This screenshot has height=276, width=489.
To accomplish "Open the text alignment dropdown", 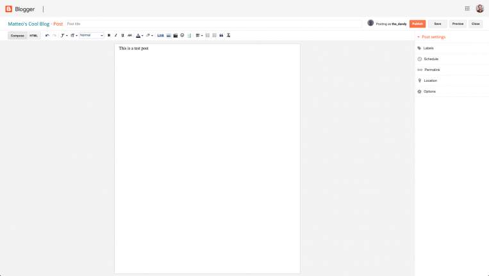I will [199, 35].
